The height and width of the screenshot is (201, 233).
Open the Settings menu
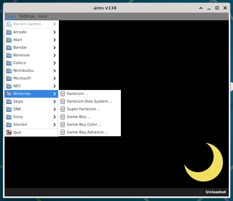click(x=27, y=16)
